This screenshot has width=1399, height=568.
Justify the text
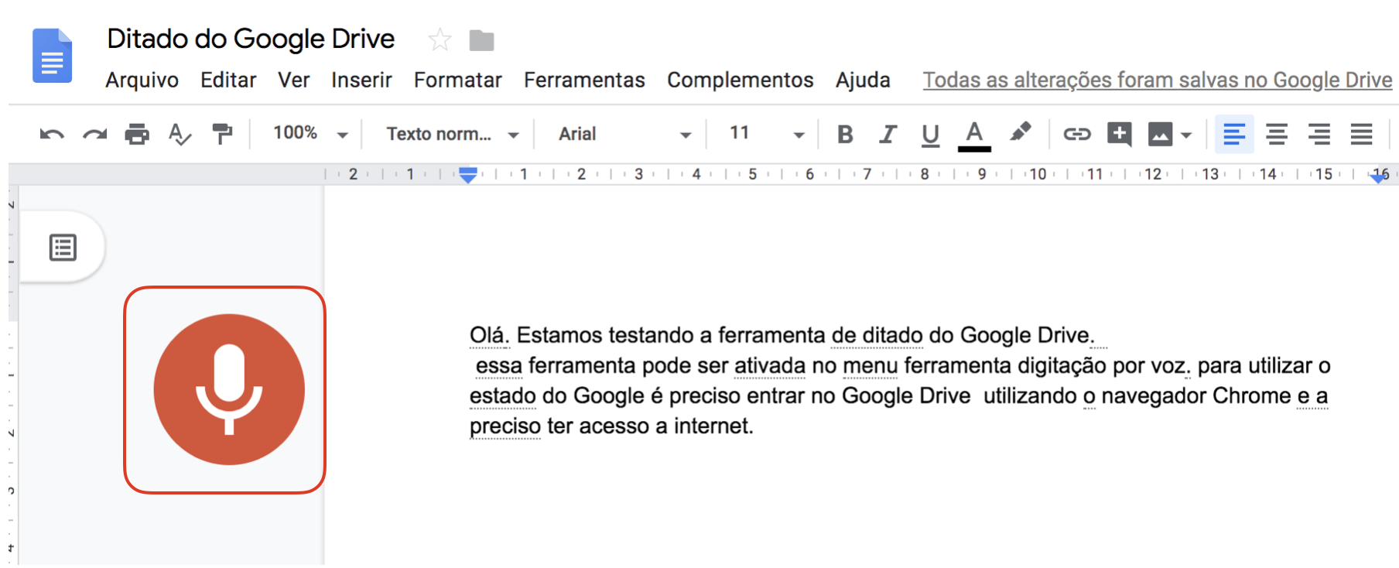[1362, 135]
